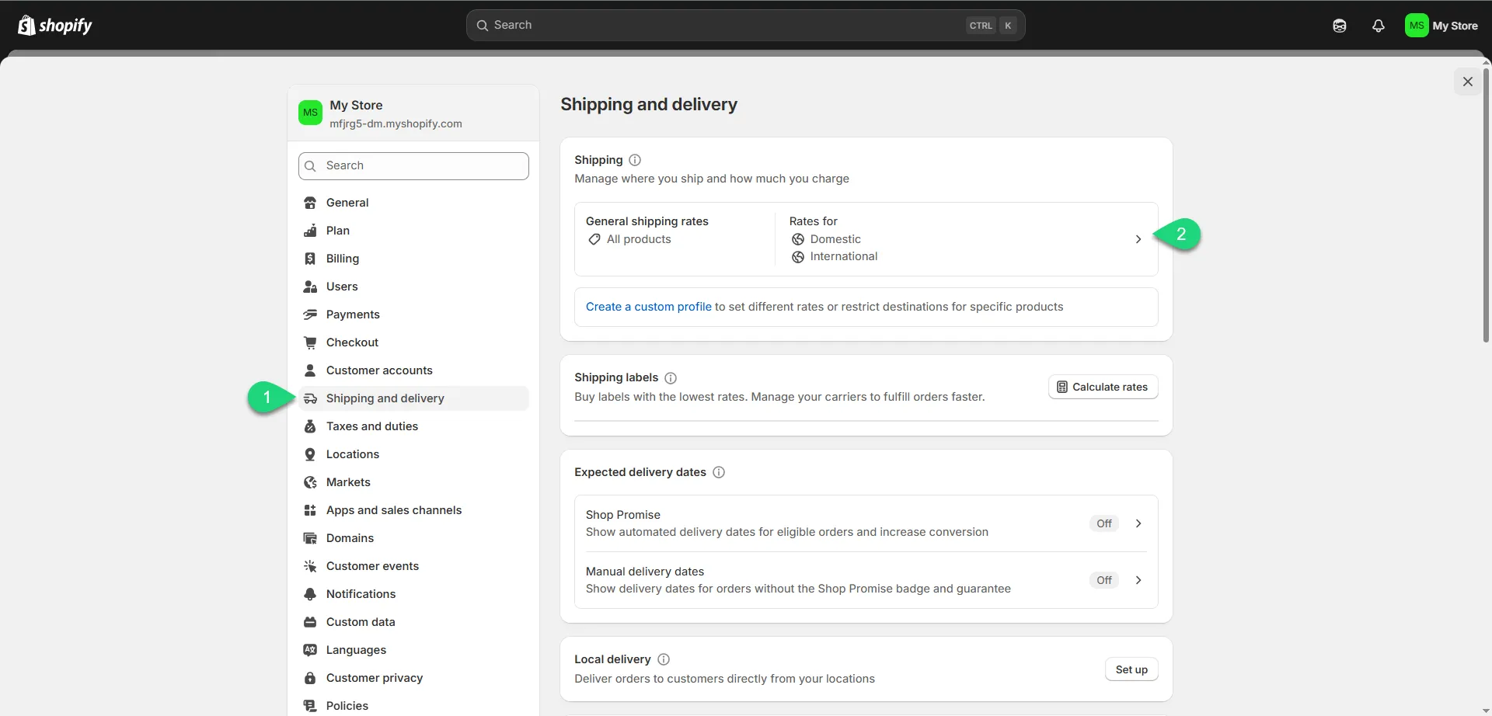Click info icon beside Expected delivery dates

coord(718,472)
